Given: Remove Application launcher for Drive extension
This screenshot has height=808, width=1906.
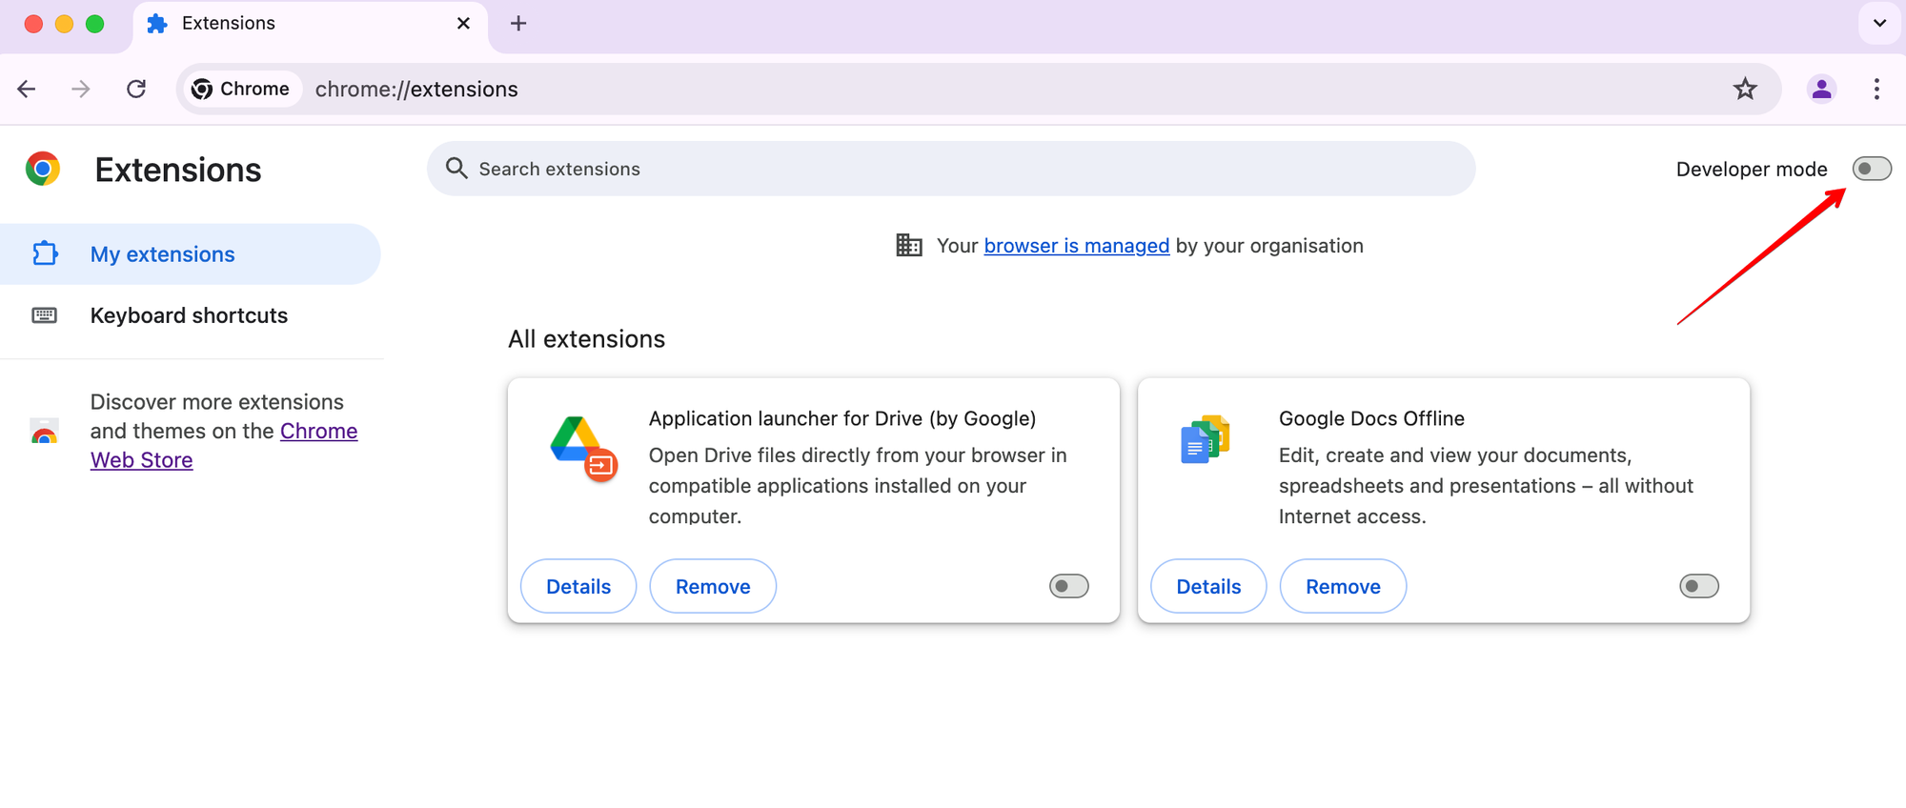Looking at the screenshot, I should tap(713, 586).
